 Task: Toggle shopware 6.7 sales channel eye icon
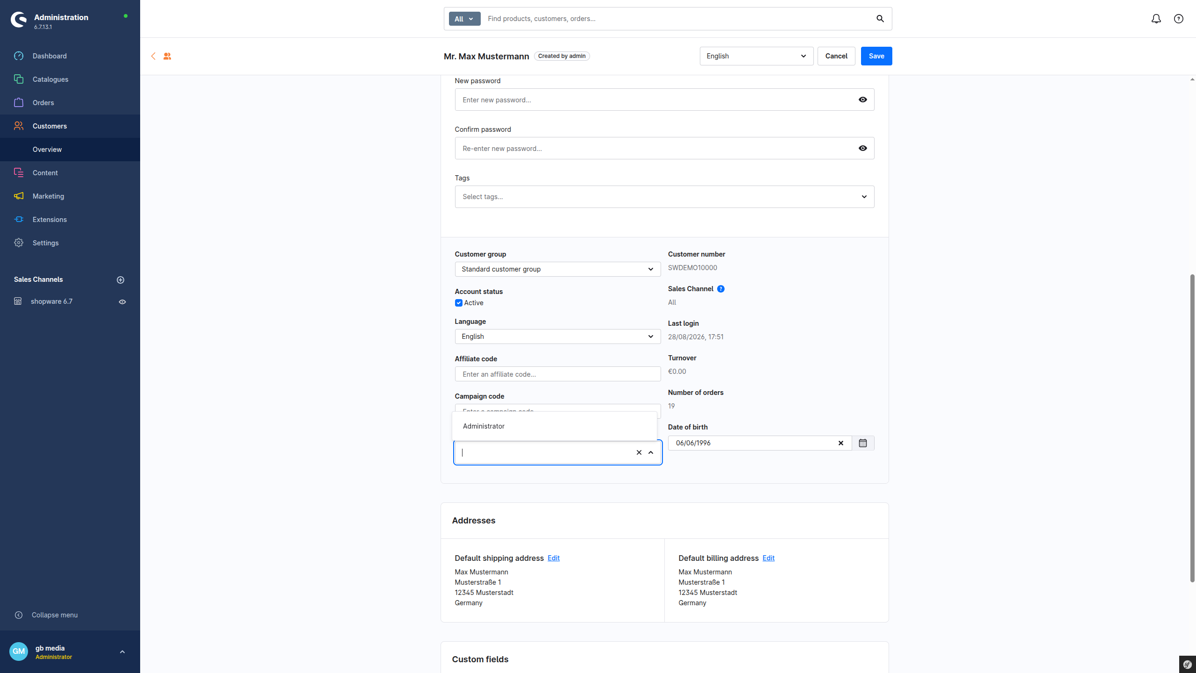point(122,302)
